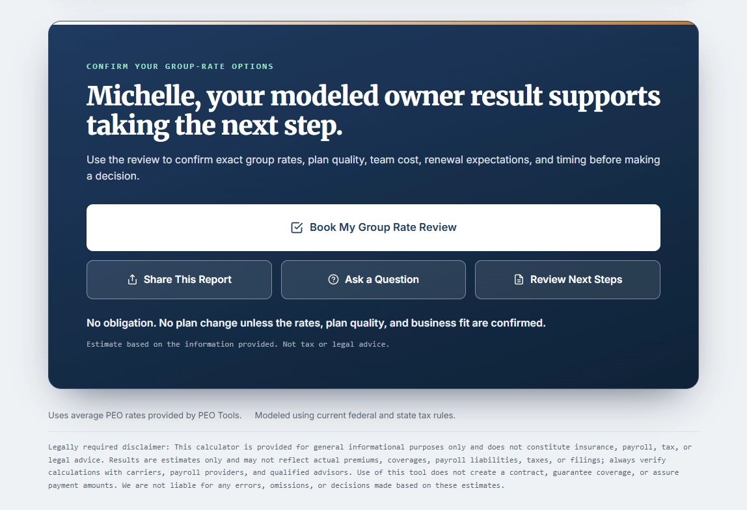Book My Group Rate Review
Image resolution: width=747 pixels, height=510 pixels.
373,228
